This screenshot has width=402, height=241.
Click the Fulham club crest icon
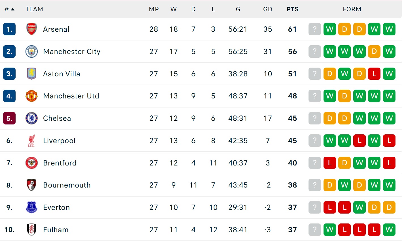31,230
